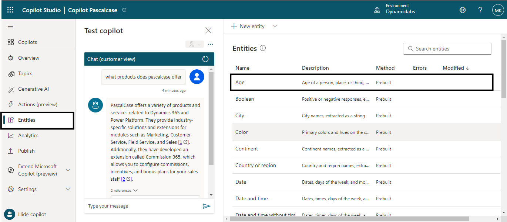This screenshot has height=222, width=507.
Task: Click the help question mark icon
Action: point(480,10)
